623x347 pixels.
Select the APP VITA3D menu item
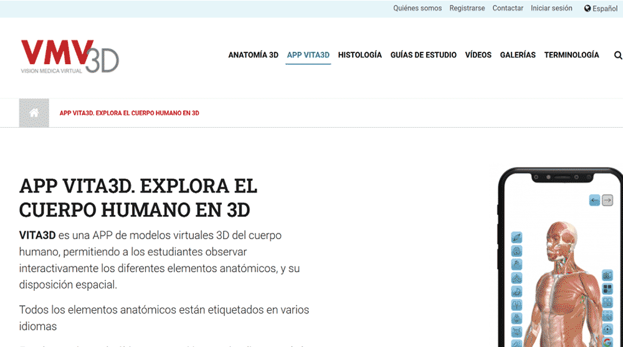coord(308,55)
